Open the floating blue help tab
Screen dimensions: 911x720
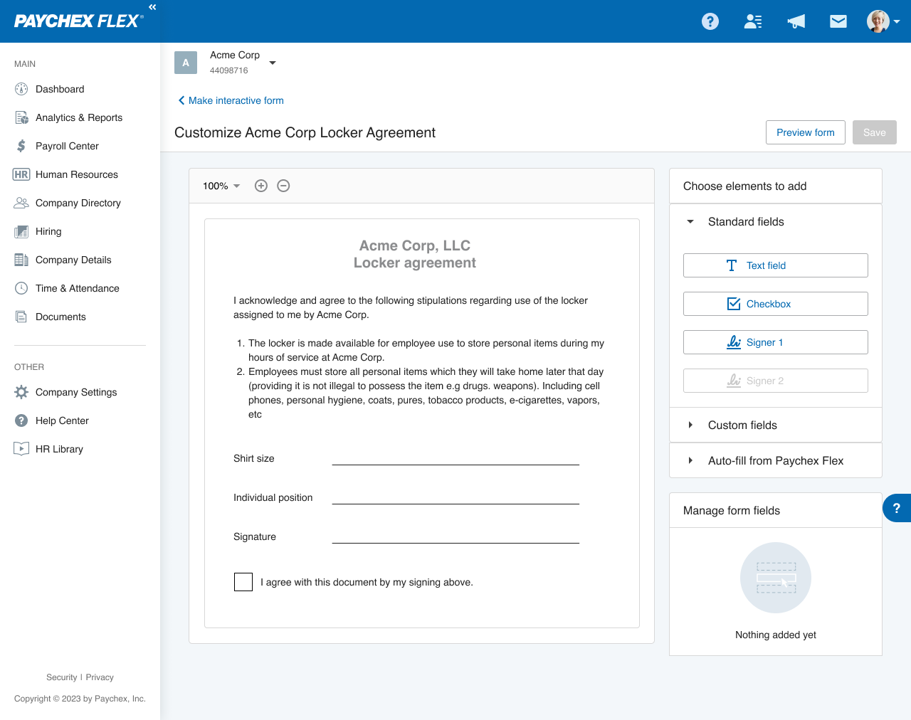pyautogui.click(x=897, y=508)
